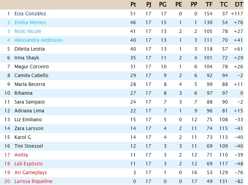Sort by the TF column header

pyautogui.click(x=209, y=4)
